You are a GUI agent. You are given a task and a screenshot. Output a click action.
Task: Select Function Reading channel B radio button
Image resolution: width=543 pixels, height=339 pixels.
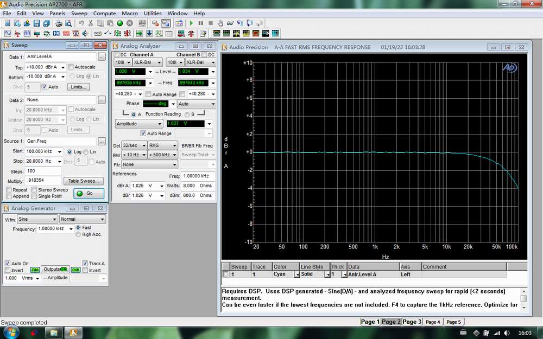(x=187, y=114)
